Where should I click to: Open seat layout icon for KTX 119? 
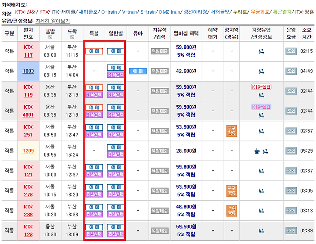tap(262, 95)
